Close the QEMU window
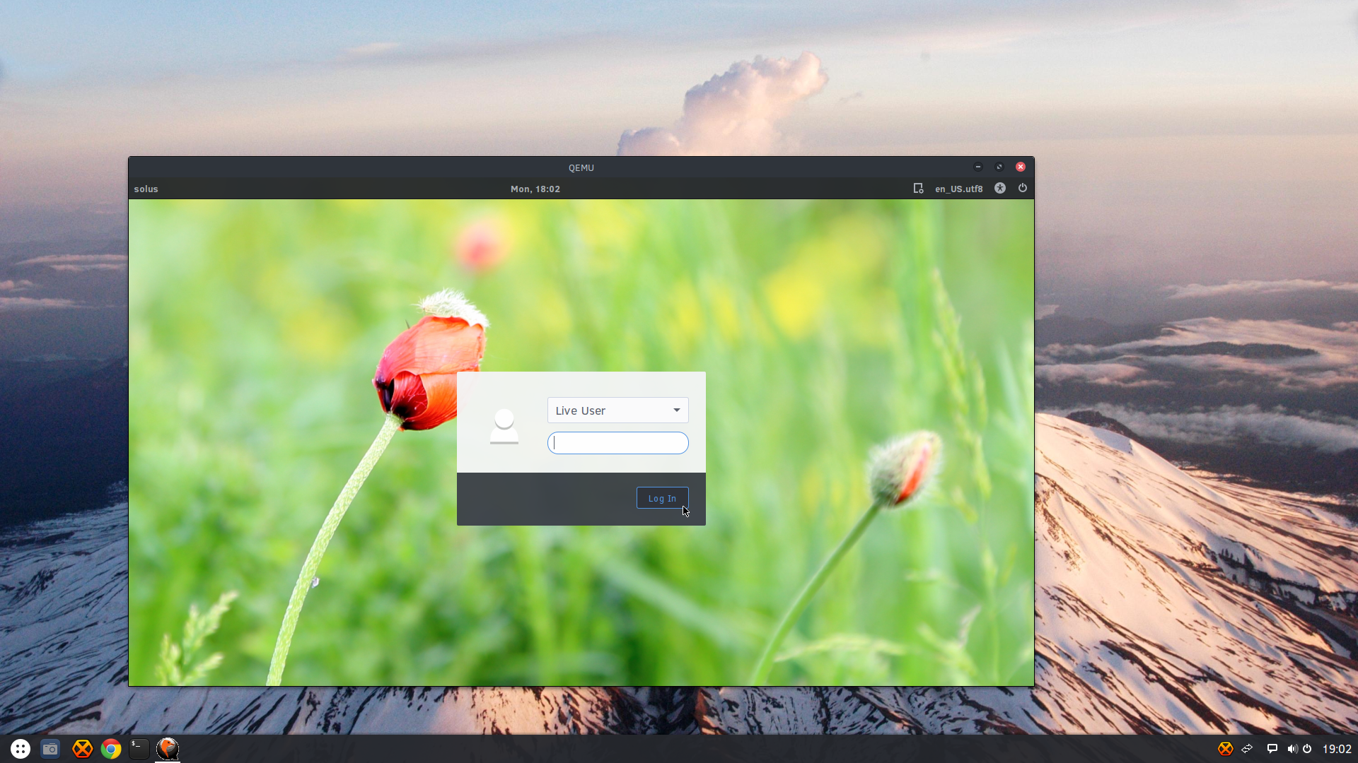Viewport: 1358px width, 763px height. point(1021,167)
